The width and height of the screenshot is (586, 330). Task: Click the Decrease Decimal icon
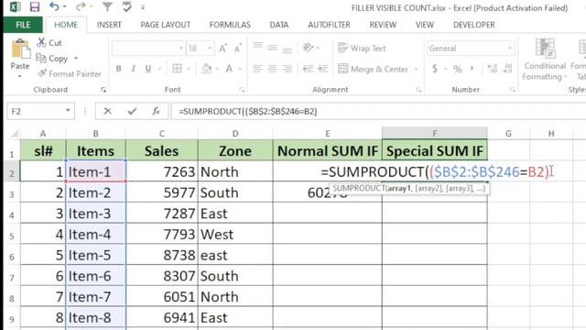click(507, 69)
